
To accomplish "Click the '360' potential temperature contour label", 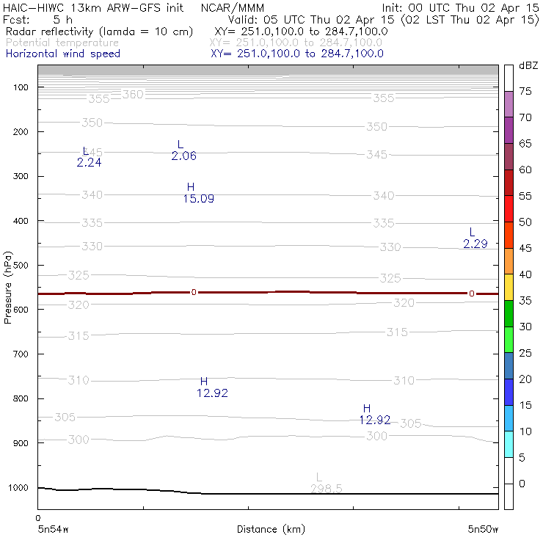I will point(133,94).
